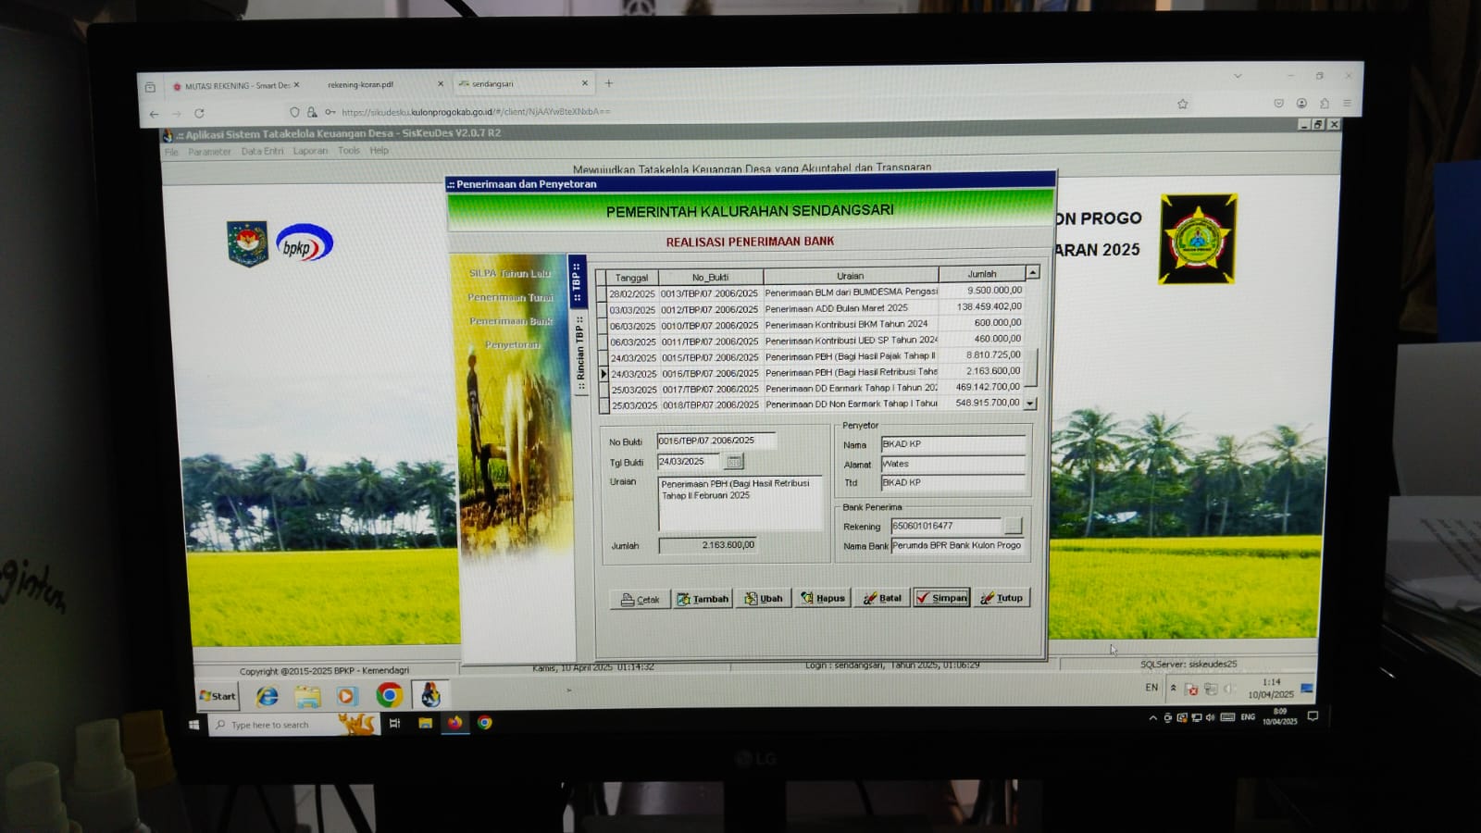Go back in the browser
Screen dimensions: 1481x833
pyautogui.click(x=154, y=114)
